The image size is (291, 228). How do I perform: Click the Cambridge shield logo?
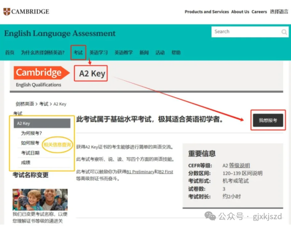click(x=7, y=11)
